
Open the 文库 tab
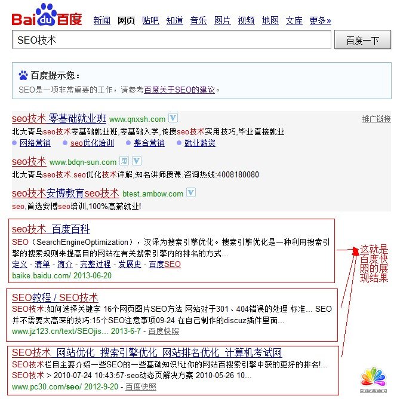coord(294,20)
